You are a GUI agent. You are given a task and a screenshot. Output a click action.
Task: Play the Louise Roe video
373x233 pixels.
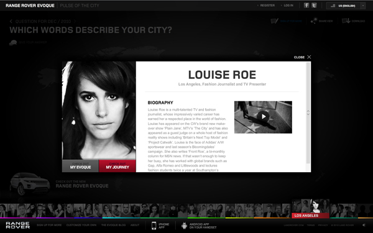263,117
